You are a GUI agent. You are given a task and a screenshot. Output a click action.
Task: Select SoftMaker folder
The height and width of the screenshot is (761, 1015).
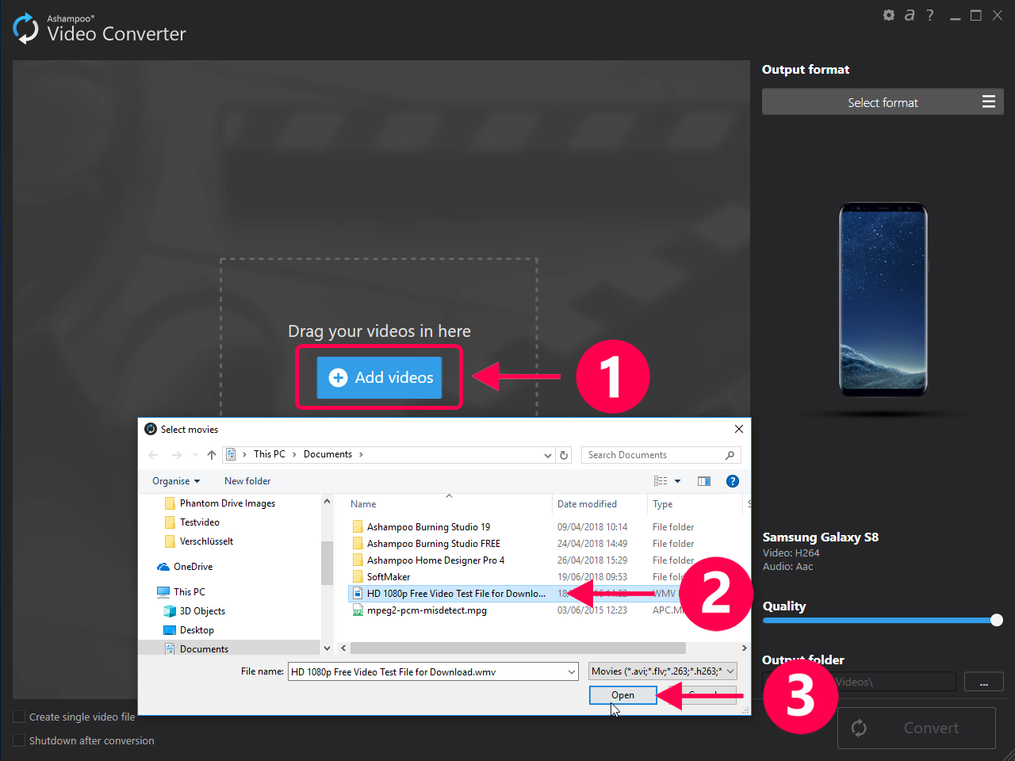[389, 577]
